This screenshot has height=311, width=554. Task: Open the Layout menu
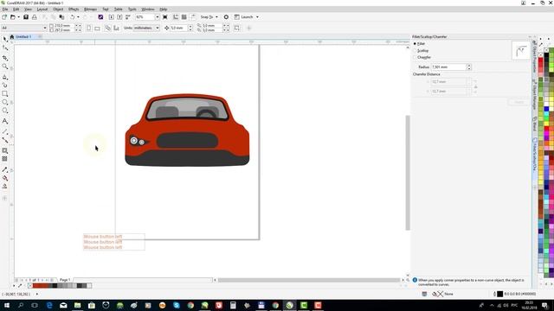(x=42, y=10)
